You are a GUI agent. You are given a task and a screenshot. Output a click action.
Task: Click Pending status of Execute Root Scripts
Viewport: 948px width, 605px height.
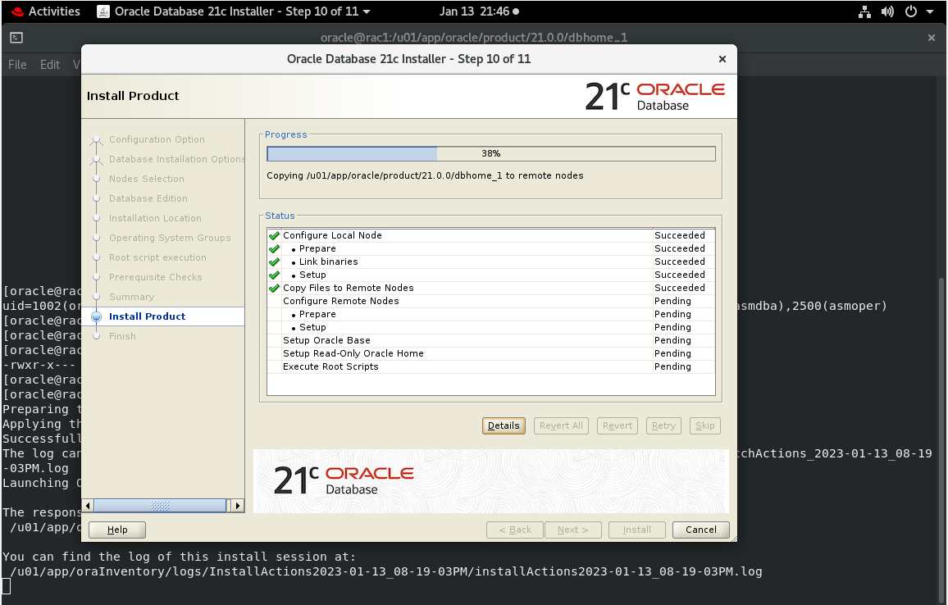coord(672,366)
